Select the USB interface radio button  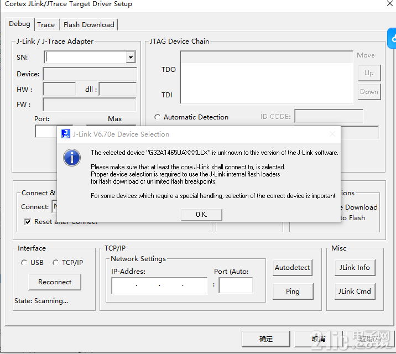[x=24, y=263]
